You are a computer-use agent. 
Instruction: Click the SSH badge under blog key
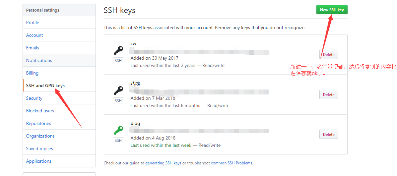pyautogui.click(x=118, y=141)
